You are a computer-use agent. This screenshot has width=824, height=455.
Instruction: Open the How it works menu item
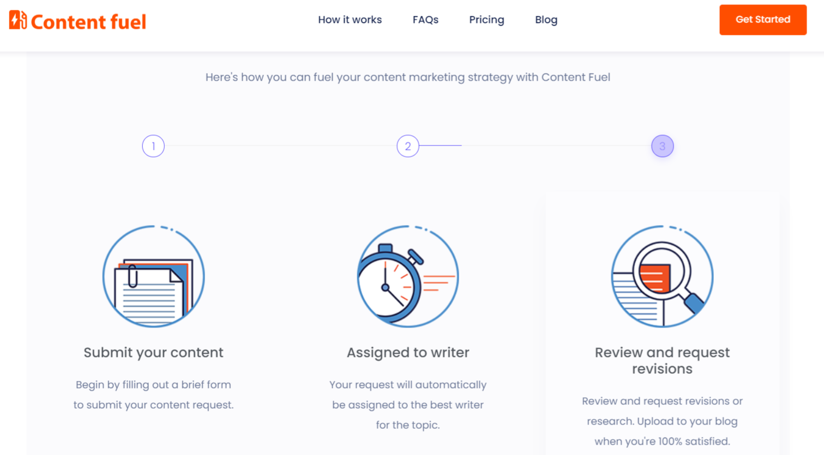click(x=350, y=20)
